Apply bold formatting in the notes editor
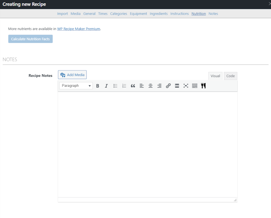The width and height of the screenshot is (271, 218). 97,85
